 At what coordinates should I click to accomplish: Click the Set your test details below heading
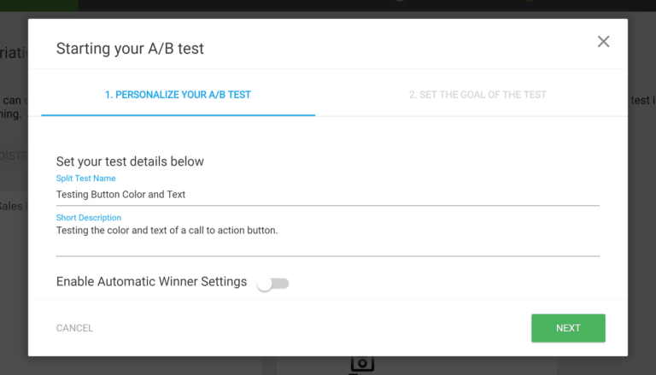coord(130,161)
